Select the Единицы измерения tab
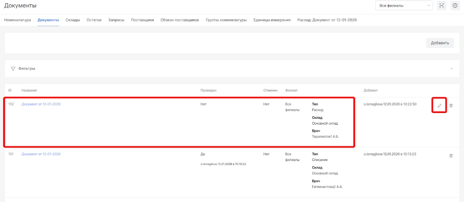This screenshot has height=202, width=464. pos(272,20)
